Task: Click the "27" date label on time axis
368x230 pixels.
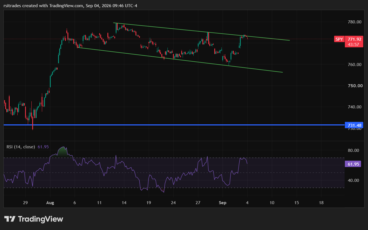Action: 198,203
